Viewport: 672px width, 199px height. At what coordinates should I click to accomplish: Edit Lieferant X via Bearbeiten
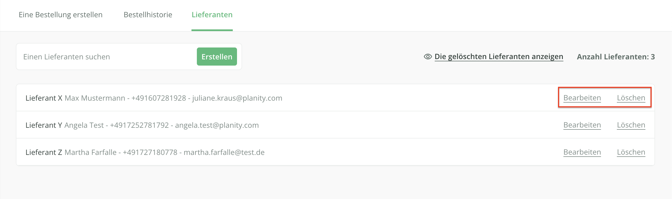(x=582, y=98)
